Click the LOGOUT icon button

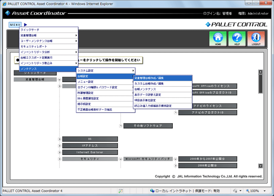tap(256, 39)
